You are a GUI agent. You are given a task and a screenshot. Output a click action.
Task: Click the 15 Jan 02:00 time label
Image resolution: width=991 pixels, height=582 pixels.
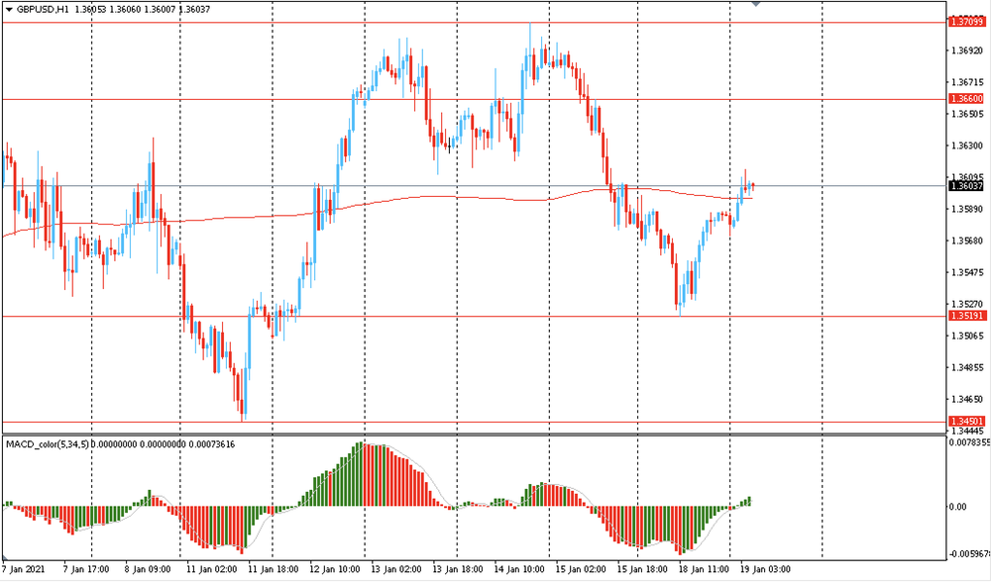[581, 569]
